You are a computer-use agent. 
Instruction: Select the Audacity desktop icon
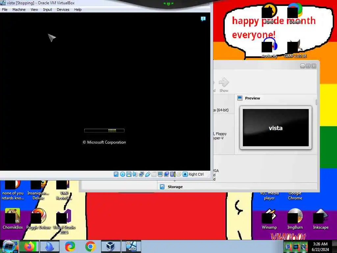click(269, 48)
